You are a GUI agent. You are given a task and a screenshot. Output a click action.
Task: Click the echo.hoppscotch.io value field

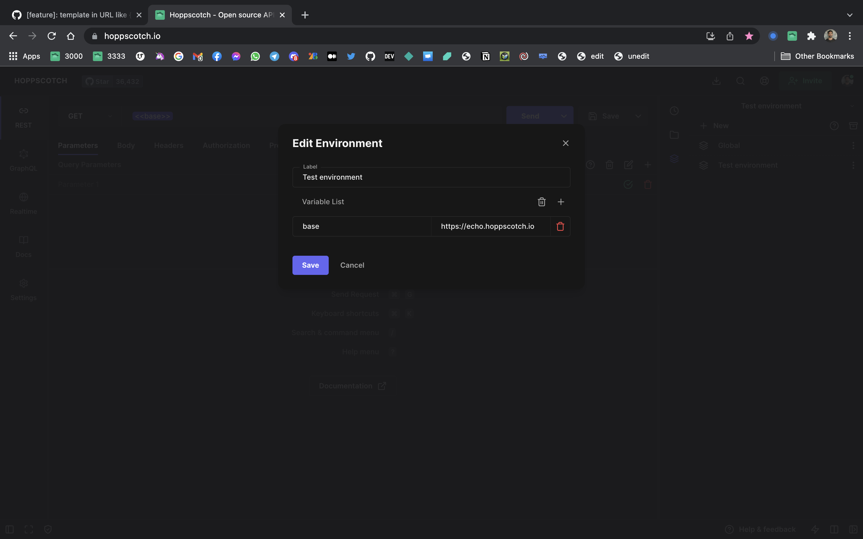(490, 226)
